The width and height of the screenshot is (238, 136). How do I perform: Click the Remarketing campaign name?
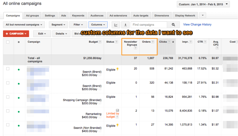(x=93, y=114)
